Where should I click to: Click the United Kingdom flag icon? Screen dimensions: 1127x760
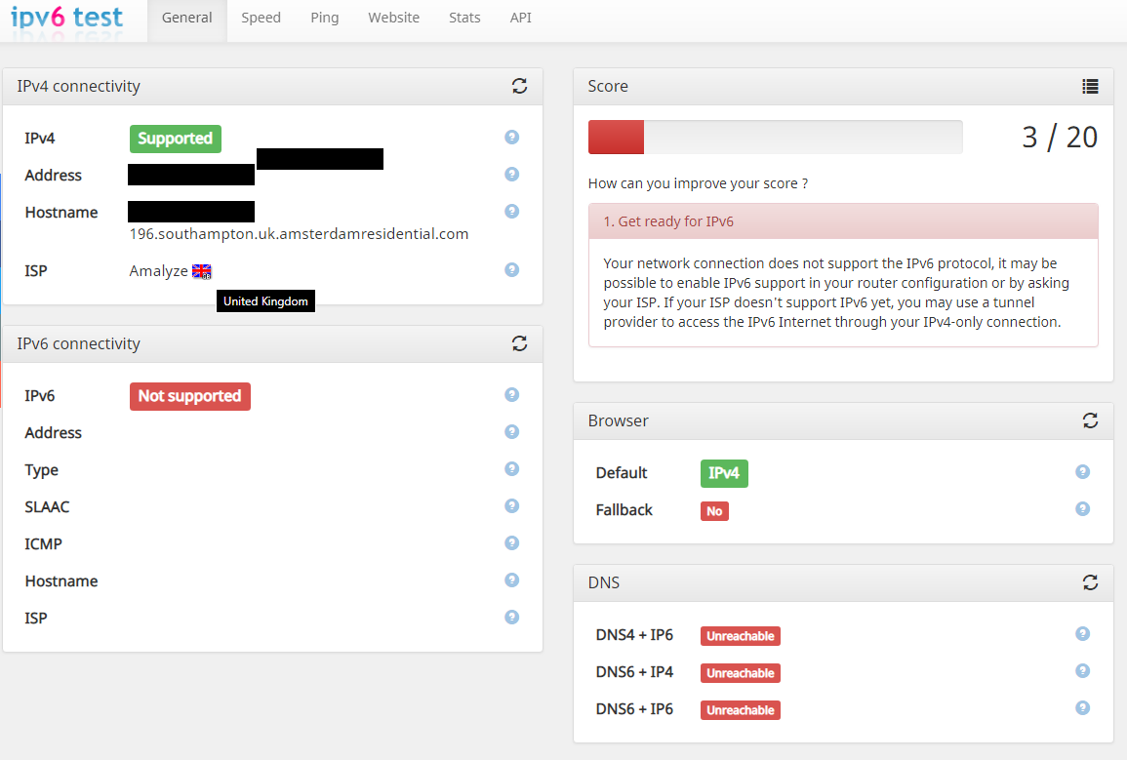click(x=202, y=271)
